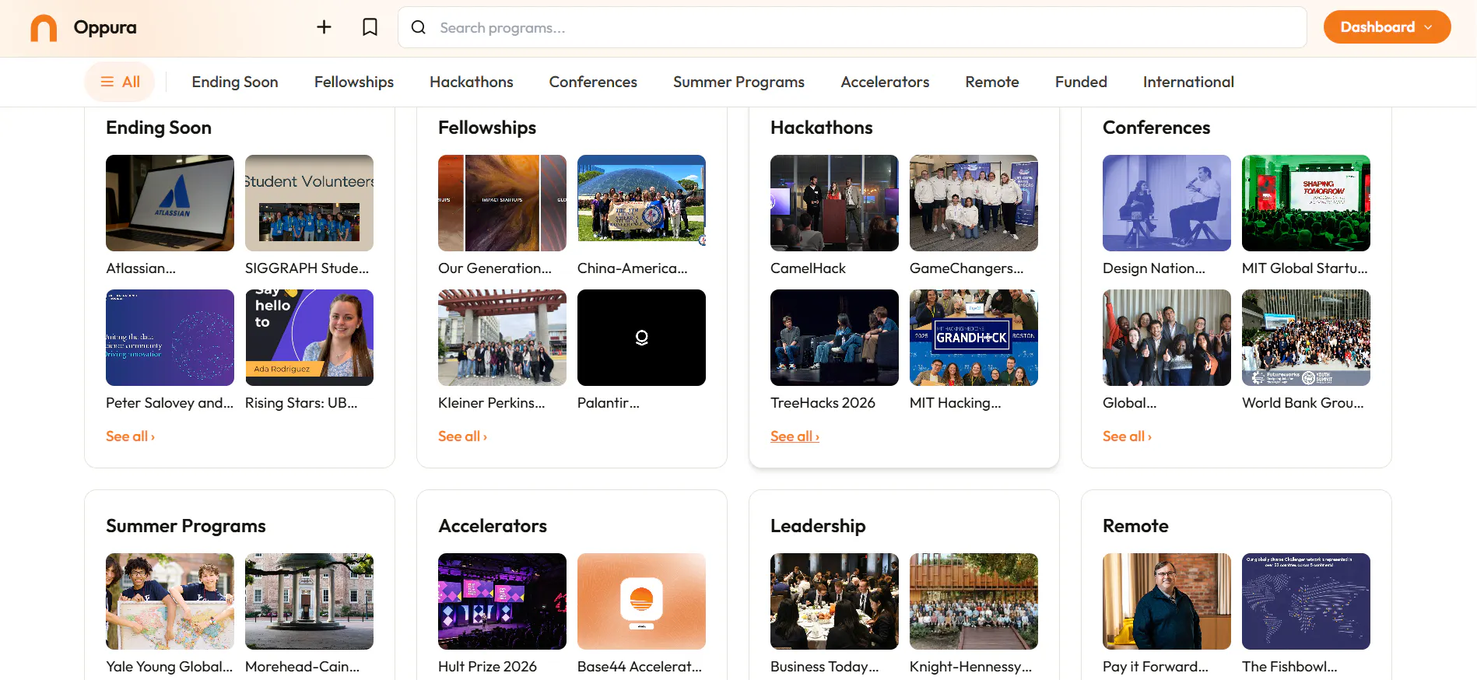Open Hult Prize 2026 thumbnail
The width and height of the screenshot is (1477, 680).
coord(502,601)
